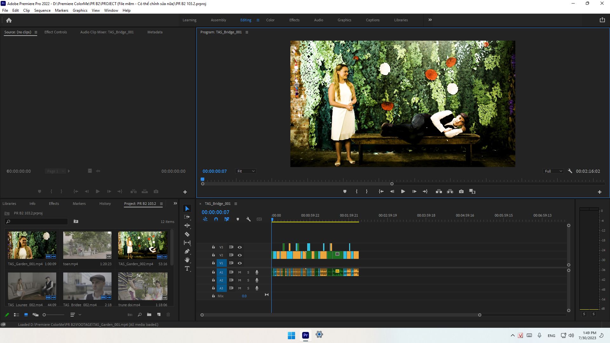Toggle lock on track V3
The image size is (610, 343).
pos(213,247)
